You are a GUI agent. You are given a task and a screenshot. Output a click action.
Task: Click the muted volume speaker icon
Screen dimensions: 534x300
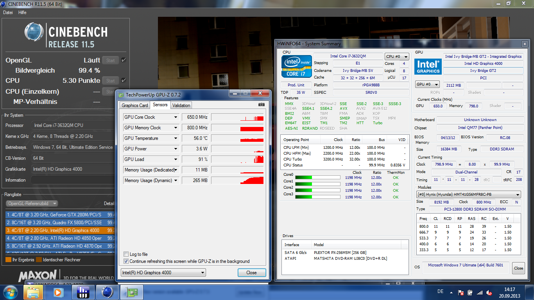coord(489,292)
